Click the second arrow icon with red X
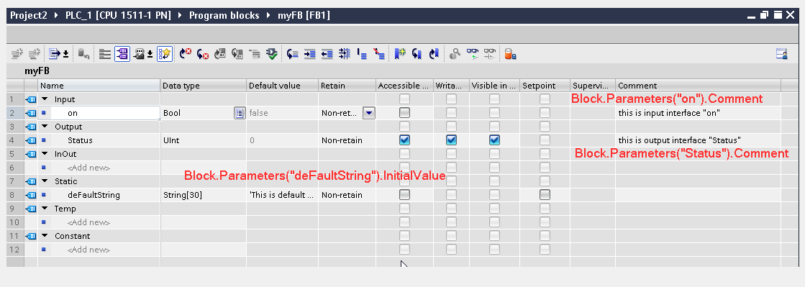 202,53
